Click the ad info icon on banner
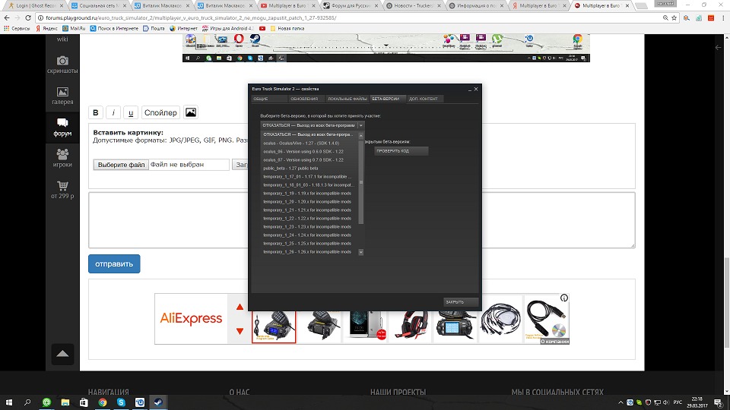Screen dimensions: 730x410 (564, 298)
